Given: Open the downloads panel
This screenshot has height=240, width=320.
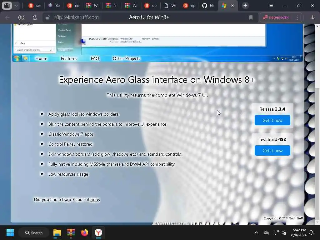Looking at the screenshot, I should pyautogui.click(x=312, y=18).
